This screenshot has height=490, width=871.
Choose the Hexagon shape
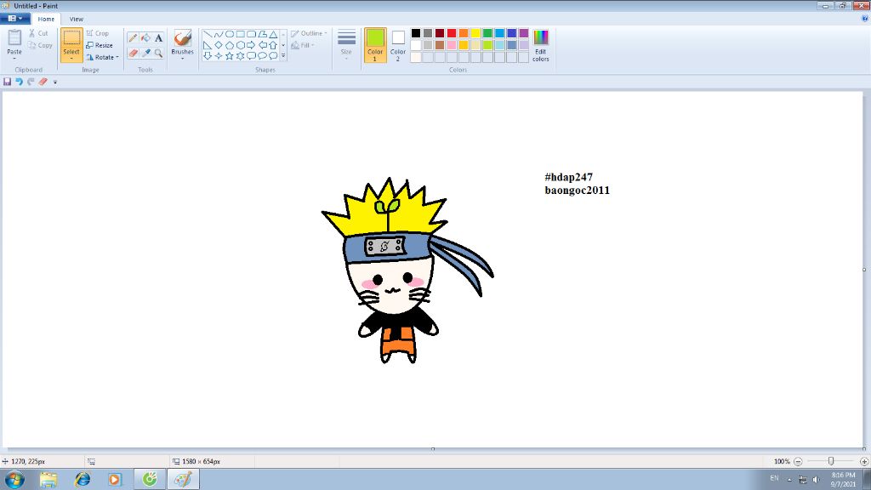[x=241, y=45]
